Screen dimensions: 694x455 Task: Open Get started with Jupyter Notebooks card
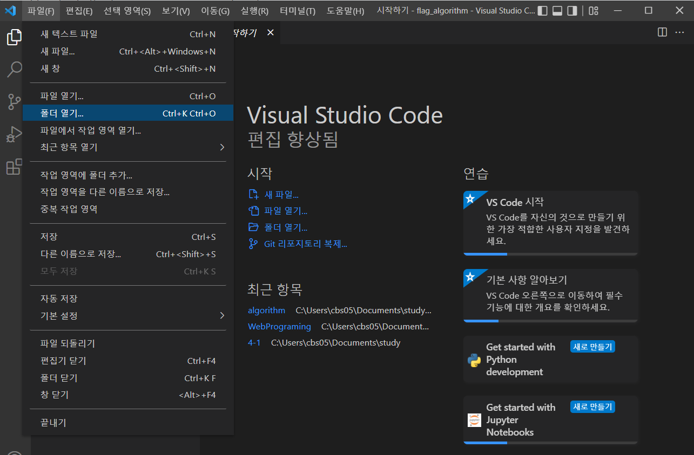[550, 420]
